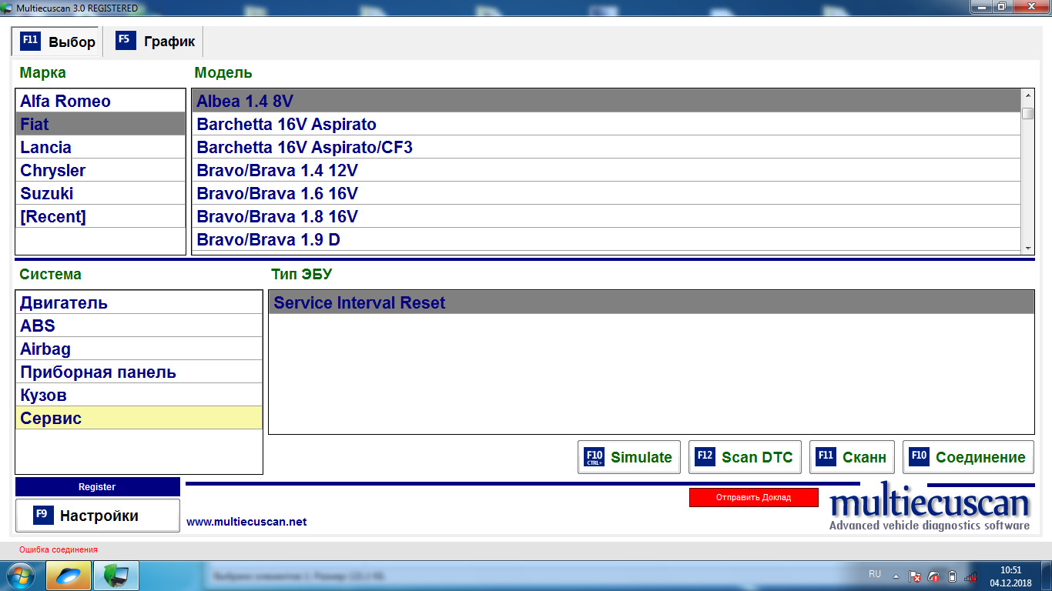Screen dimensions: 1052x591
Task: Click the Simulate button
Action: pyautogui.click(x=629, y=457)
